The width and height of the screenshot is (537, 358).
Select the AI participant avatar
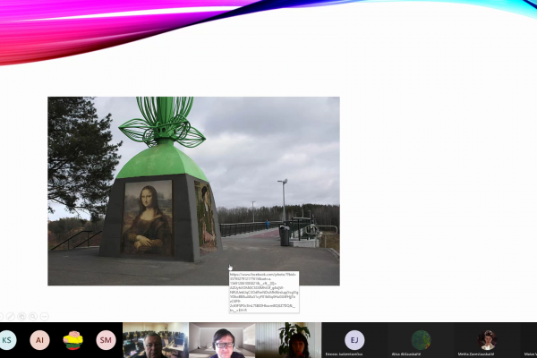(x=39, y=340)
